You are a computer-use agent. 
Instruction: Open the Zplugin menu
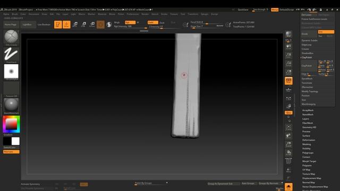pos(205,14)
